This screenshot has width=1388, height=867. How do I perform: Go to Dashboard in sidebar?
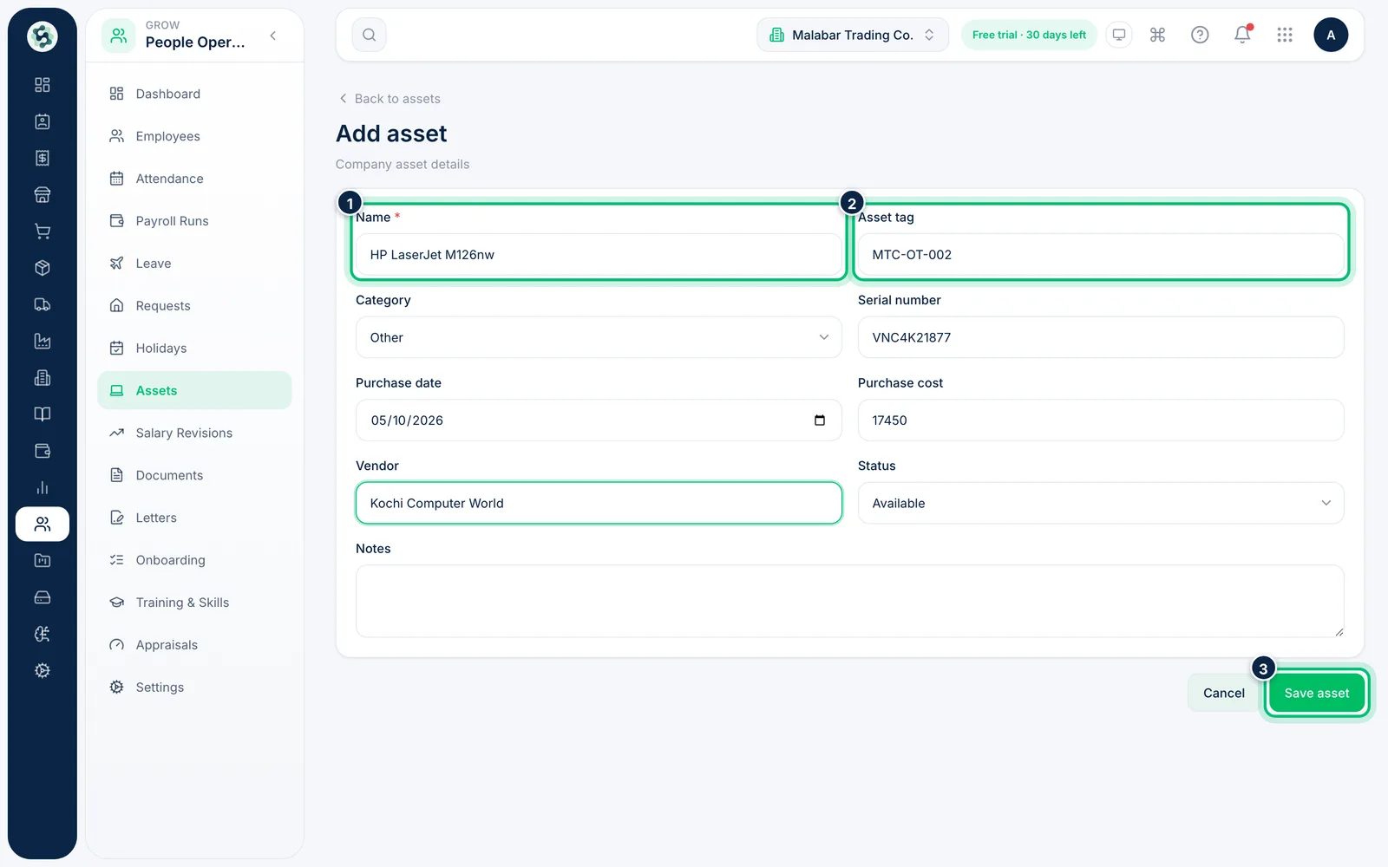pyautogui.click(x=194, y=94)
